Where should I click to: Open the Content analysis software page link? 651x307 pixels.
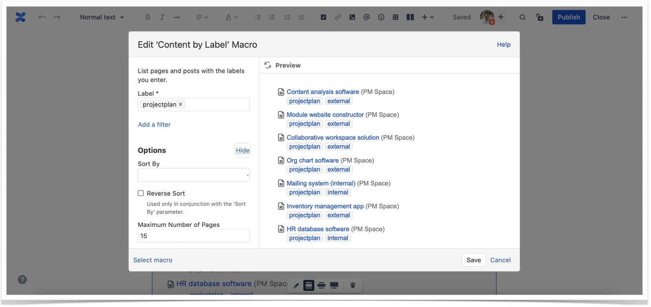click(x=323, y=92)
